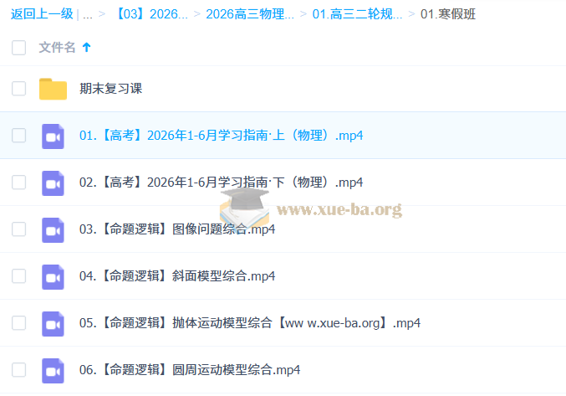Sort list by 文件名 column header

57,48
